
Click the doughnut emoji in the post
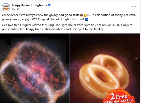pos(81,15)
